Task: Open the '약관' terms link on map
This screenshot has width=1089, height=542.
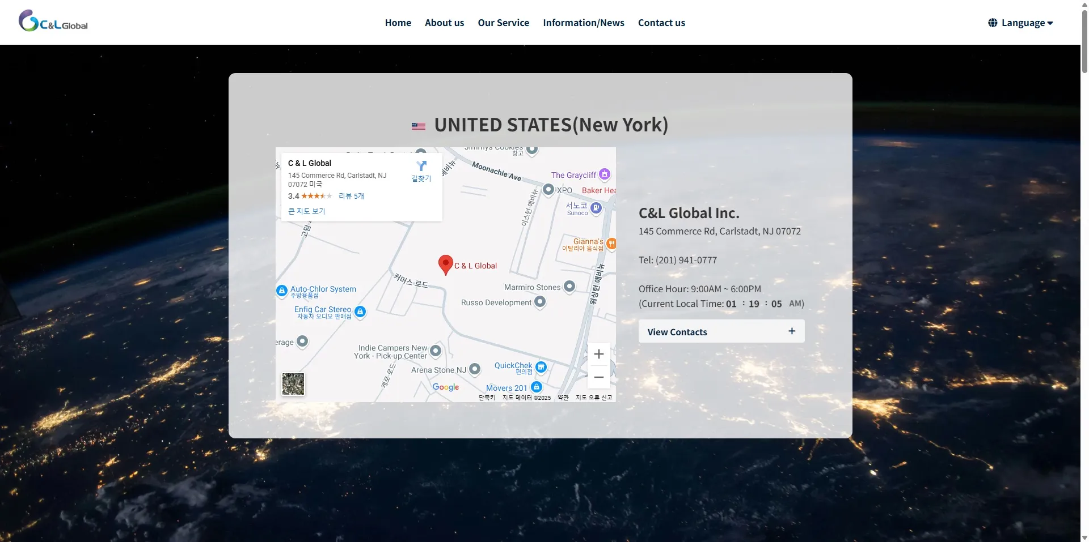Action: (x=563, y=398)
